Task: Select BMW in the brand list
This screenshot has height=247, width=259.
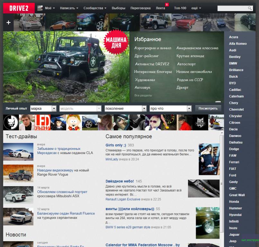Action: (233, 63)
